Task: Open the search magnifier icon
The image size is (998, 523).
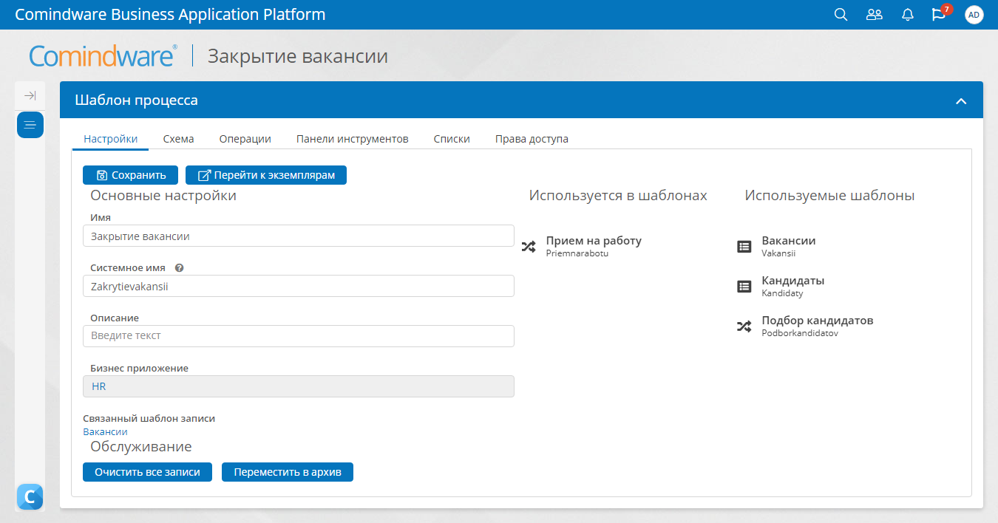Action: coord(841,15)
